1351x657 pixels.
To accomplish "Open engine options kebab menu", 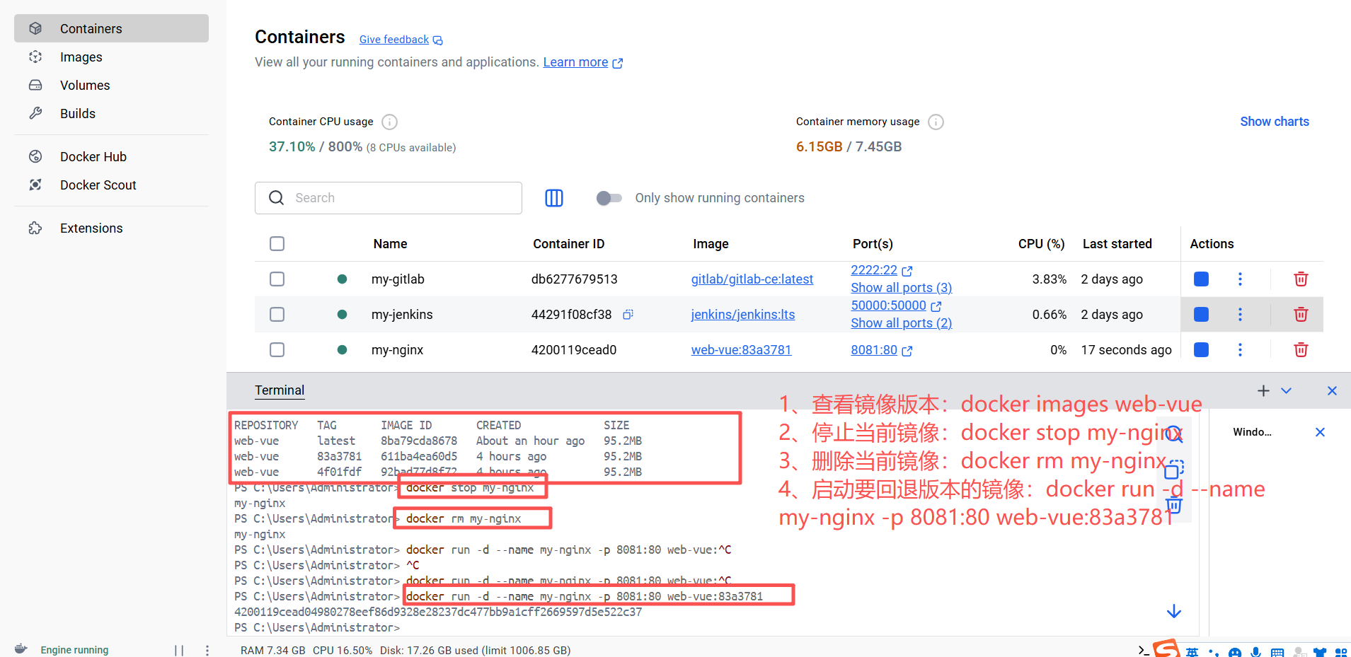I will click(x=207, y=650).
